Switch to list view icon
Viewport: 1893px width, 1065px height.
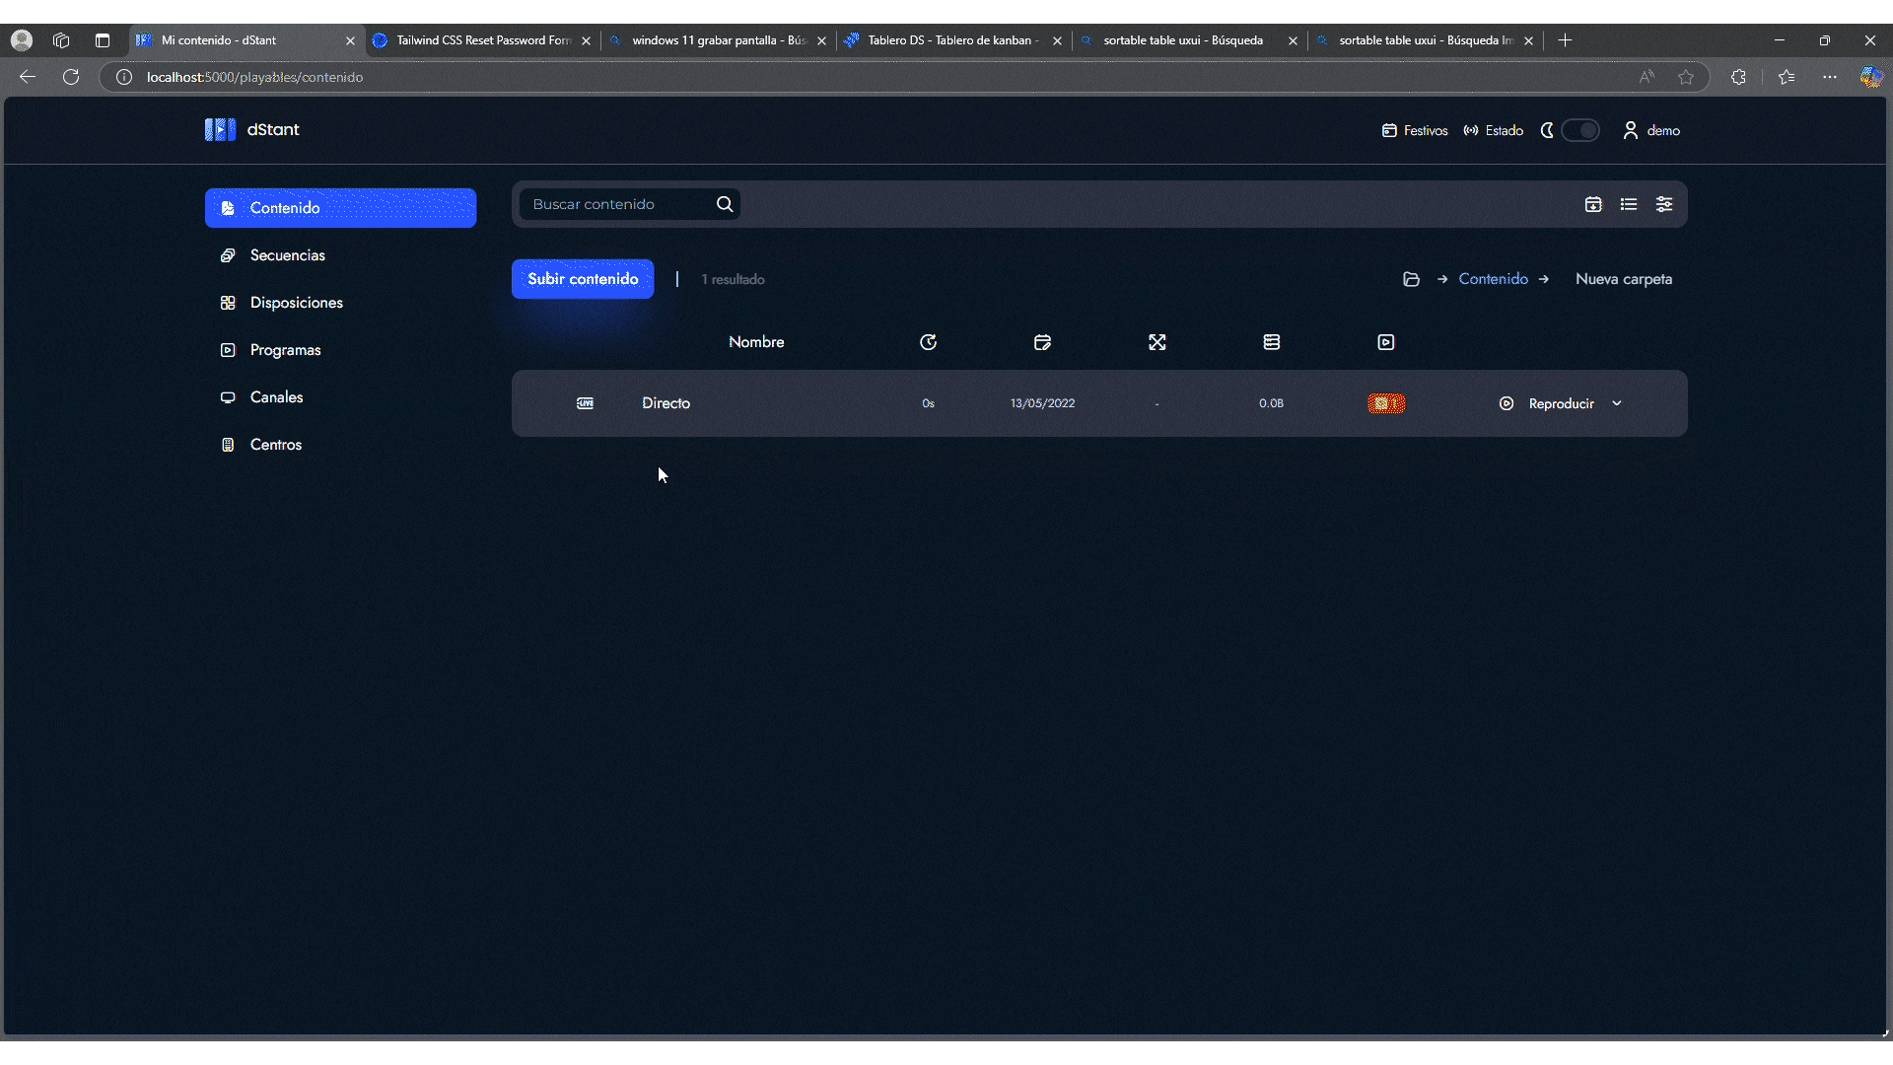point(1629,204)
